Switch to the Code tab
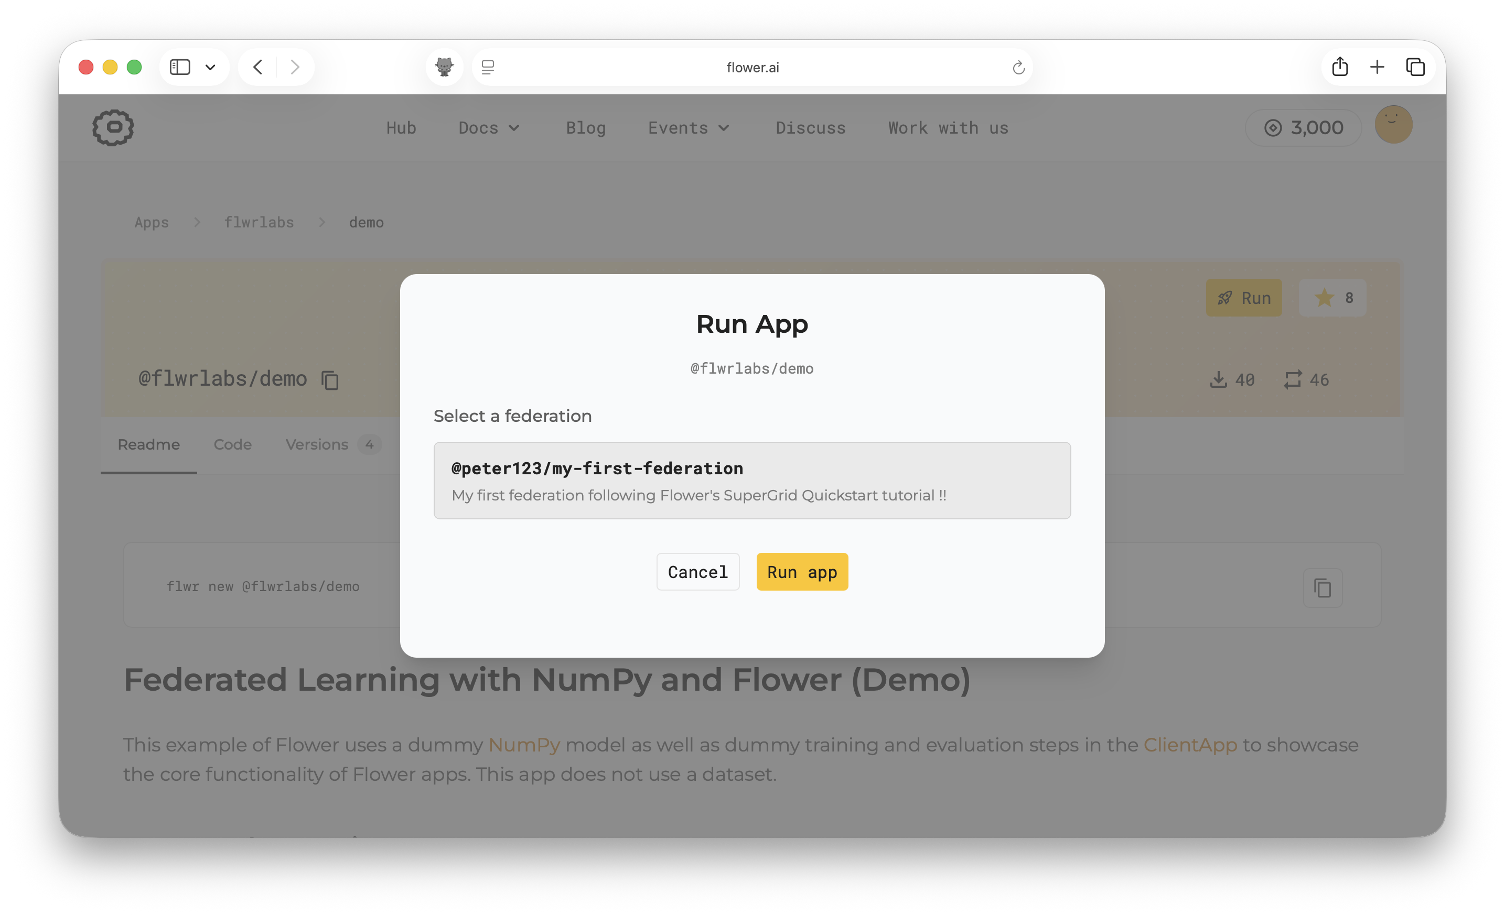Screen dimensions: 1505x915 (x=233, y=444)
